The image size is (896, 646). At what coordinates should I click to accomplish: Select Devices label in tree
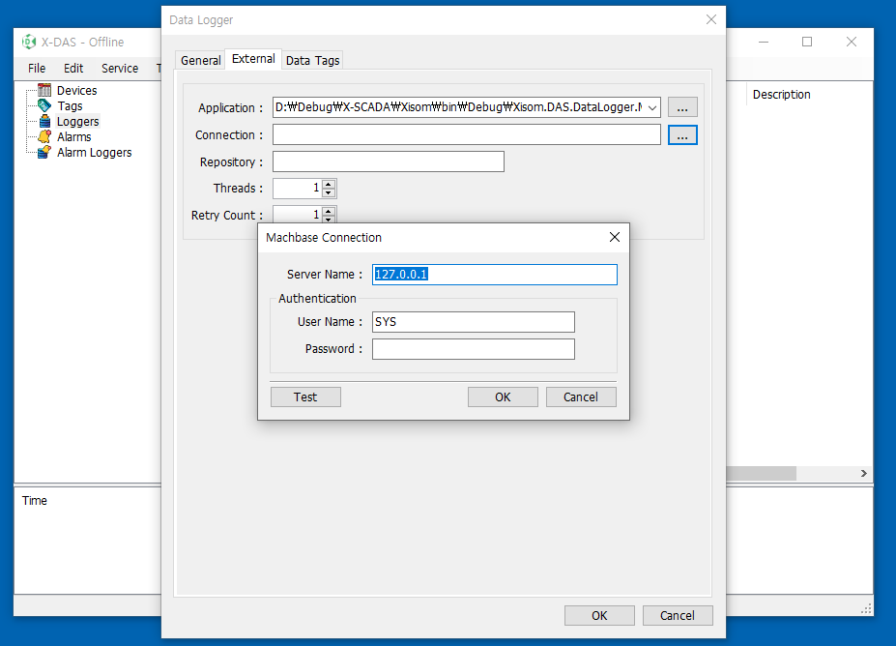pyautogui.click(x=76, y=90)
